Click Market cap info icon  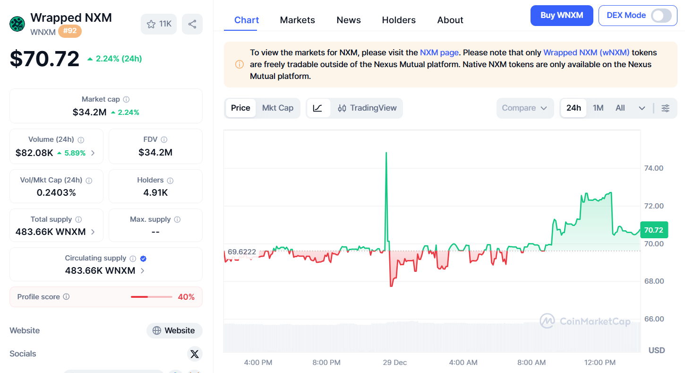pos(126,99)
